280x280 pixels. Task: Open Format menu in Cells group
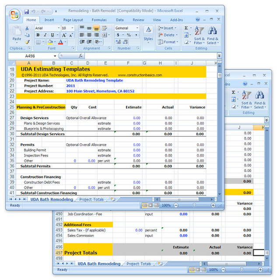pyautogui.click(x=168, y=42)
